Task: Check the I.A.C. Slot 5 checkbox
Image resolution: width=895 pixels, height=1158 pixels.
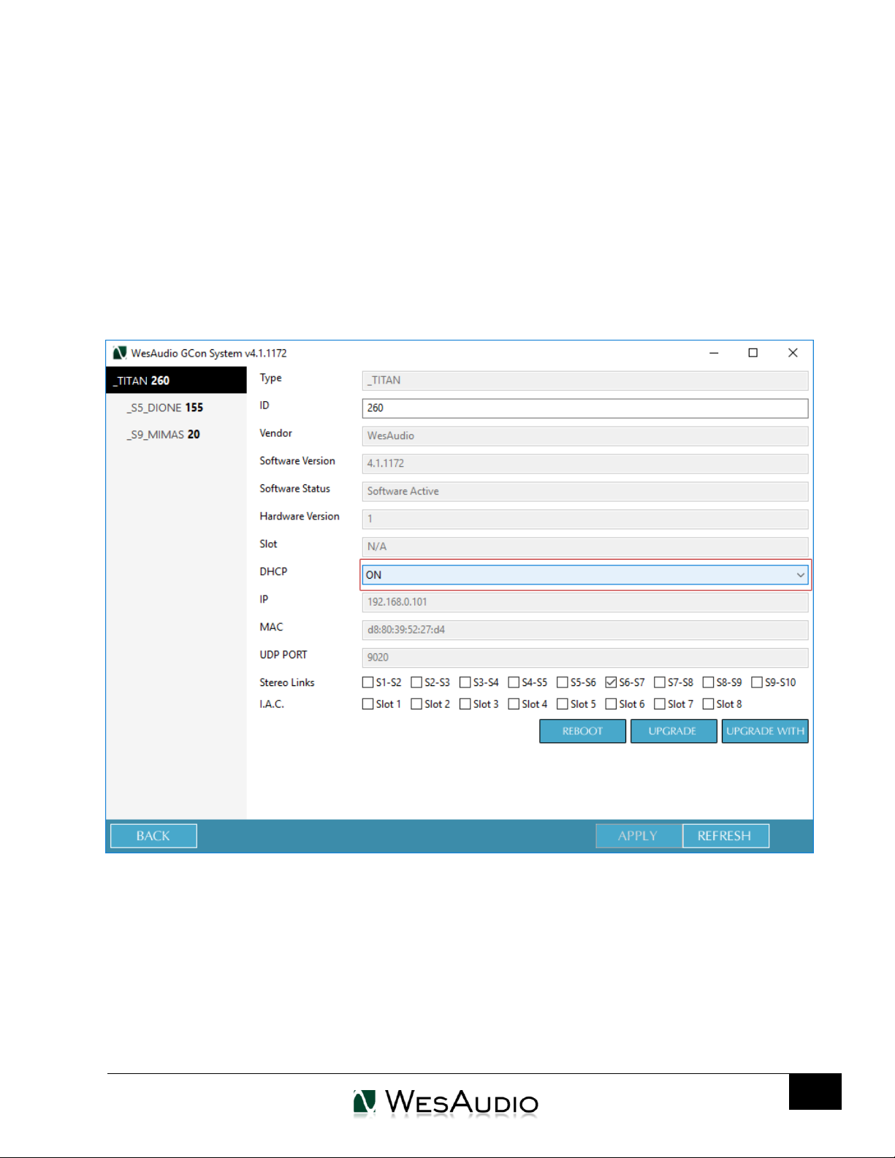Action: click(563, 704)
